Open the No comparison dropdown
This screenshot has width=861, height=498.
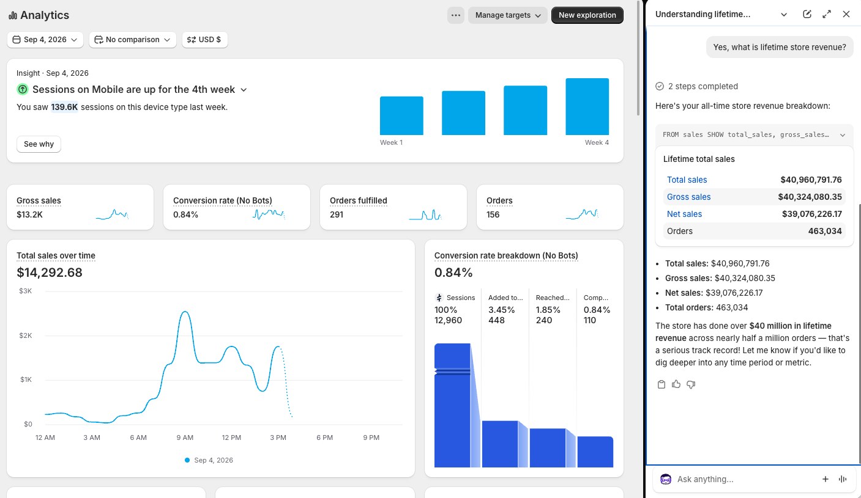pos(132,40)
